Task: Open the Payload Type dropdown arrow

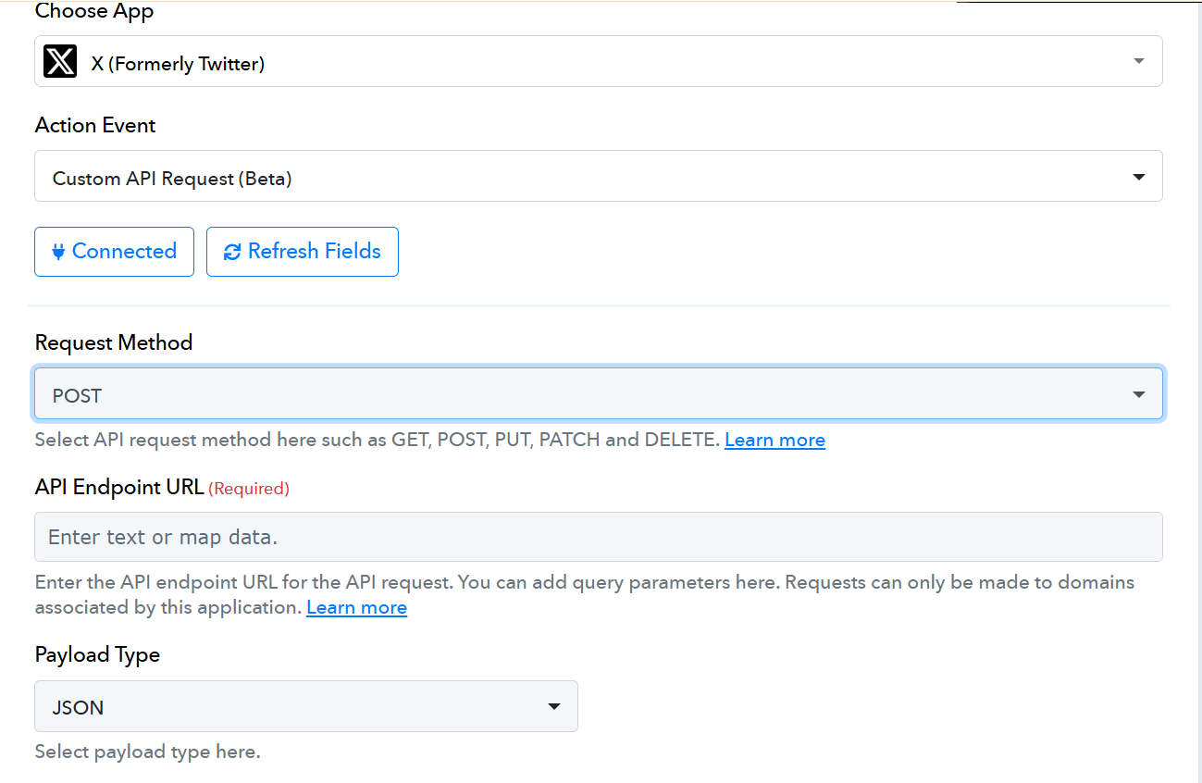Action: pos(554,707)
